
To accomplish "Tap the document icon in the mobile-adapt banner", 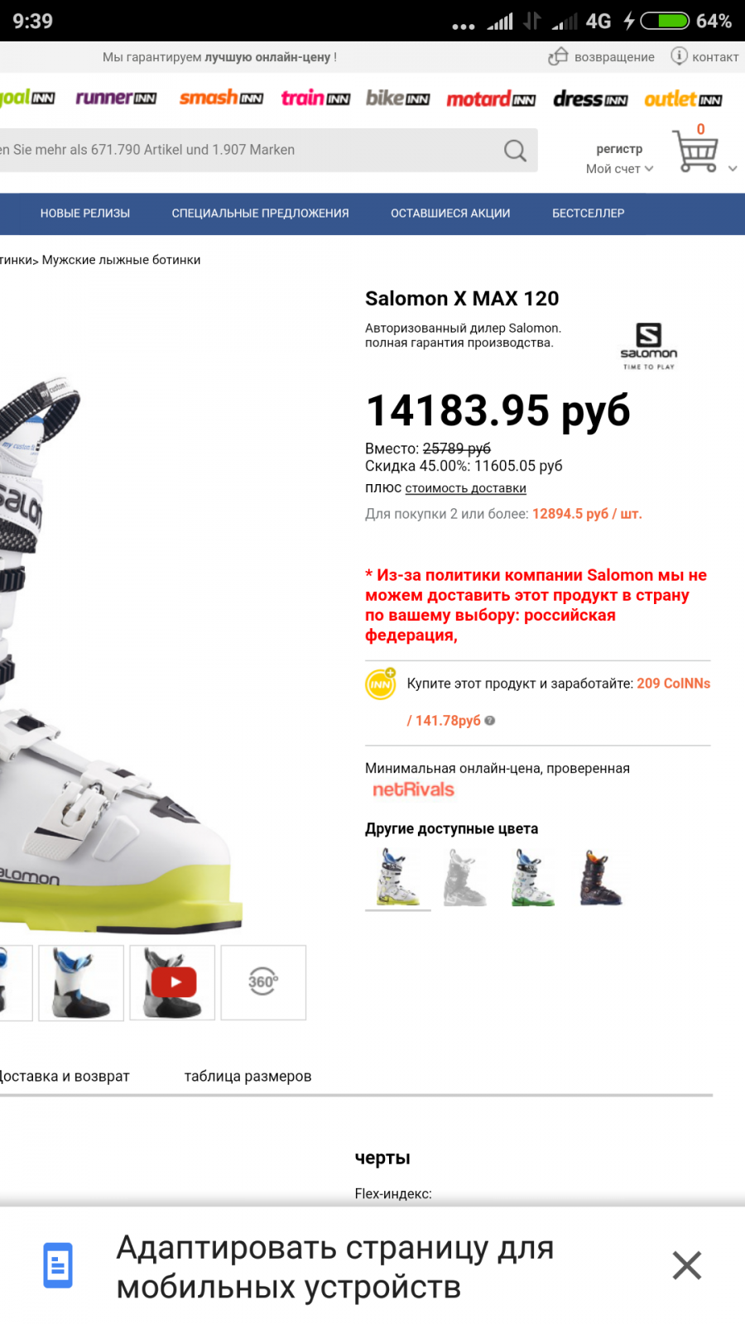I will tap(58, 1265).
